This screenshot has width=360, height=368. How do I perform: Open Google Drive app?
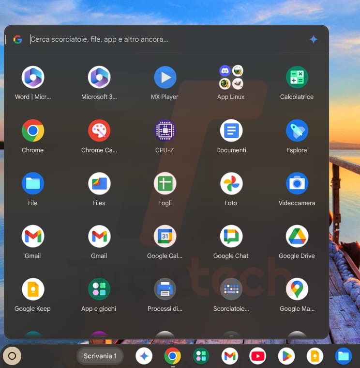[x=297, y=237]
